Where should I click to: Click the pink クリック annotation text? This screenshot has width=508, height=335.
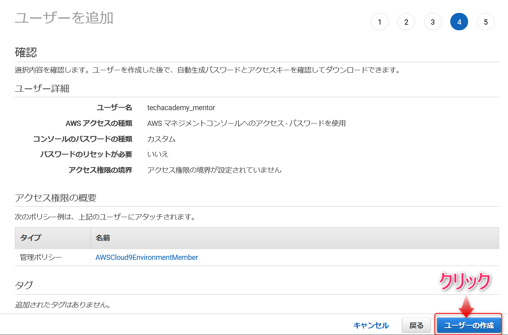pyautogui.click(x=464, y=281)
